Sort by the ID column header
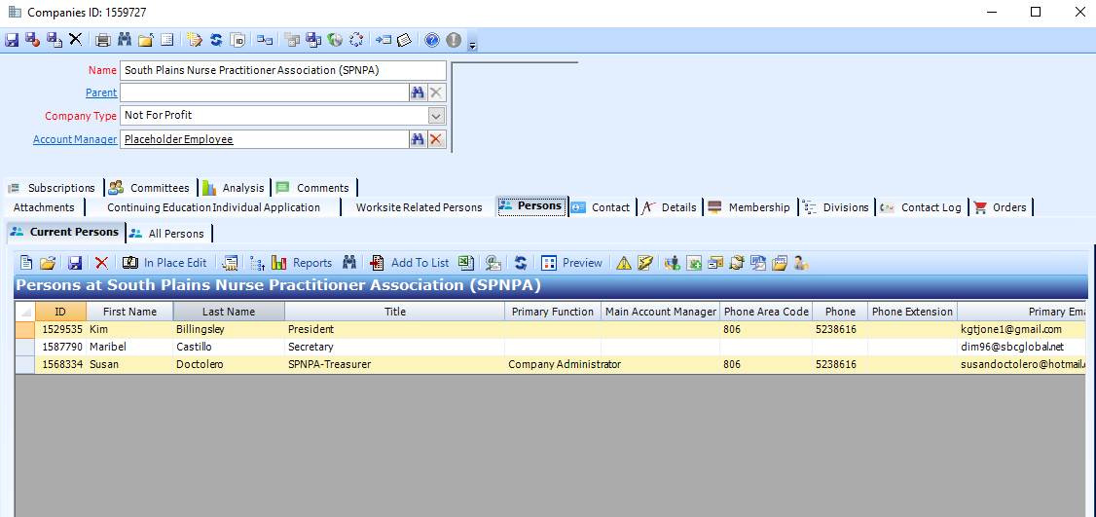Viewport: 1096px width, 517px height. [60, 312]
